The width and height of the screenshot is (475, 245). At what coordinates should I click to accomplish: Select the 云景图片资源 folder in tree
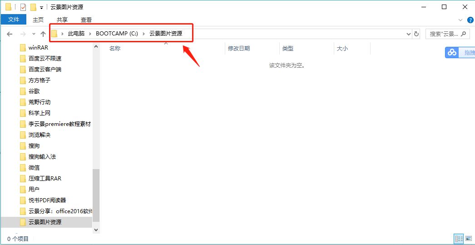pyautogui.click(x=46, y=222)
